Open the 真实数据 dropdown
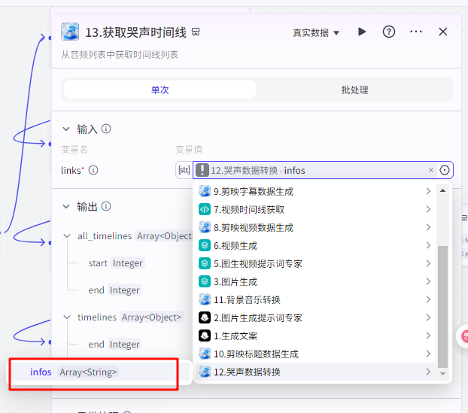The image size is (468, 413). coord(316,32)
